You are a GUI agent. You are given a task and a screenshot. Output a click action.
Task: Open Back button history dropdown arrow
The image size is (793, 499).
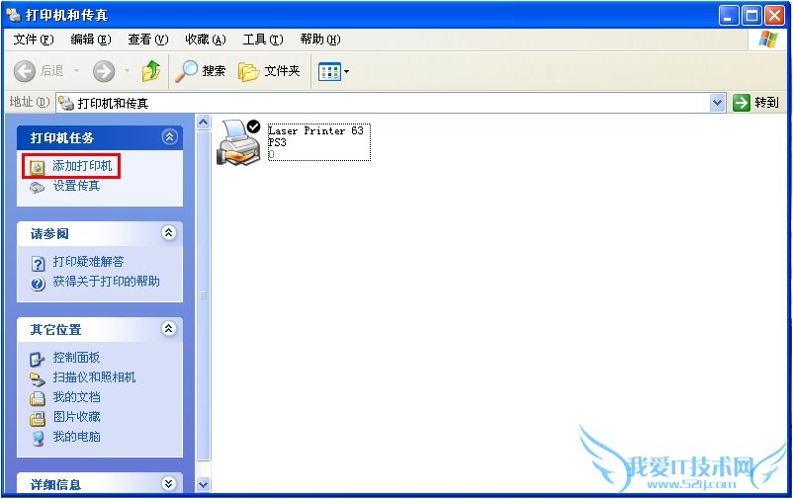[77, 71]
